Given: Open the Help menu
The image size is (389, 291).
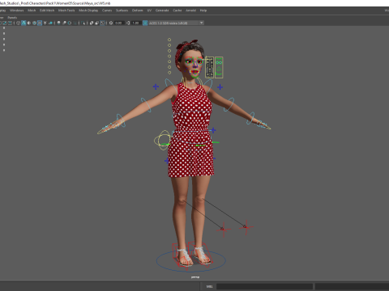Looking at the screenshot, I should point(203,11).
